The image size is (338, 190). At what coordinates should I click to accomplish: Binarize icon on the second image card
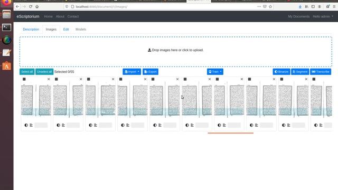[x=59, y=125]
